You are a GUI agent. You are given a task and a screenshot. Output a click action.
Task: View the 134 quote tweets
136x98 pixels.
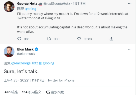pos(31,92)
